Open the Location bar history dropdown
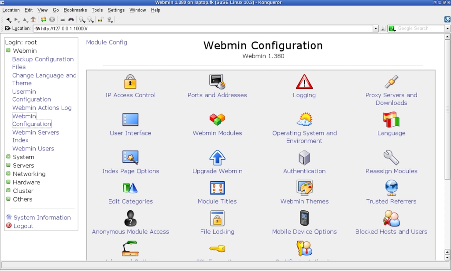Viewport: 451px width, 271px height. point(376,29)
